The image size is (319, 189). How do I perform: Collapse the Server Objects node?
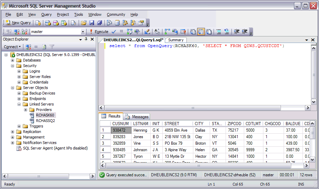pos(13,88)
